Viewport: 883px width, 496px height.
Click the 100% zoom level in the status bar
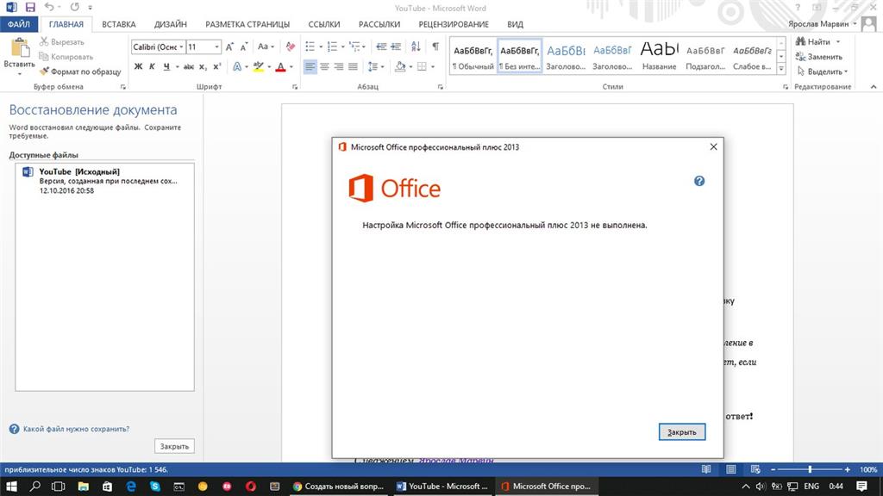(867, 469)
